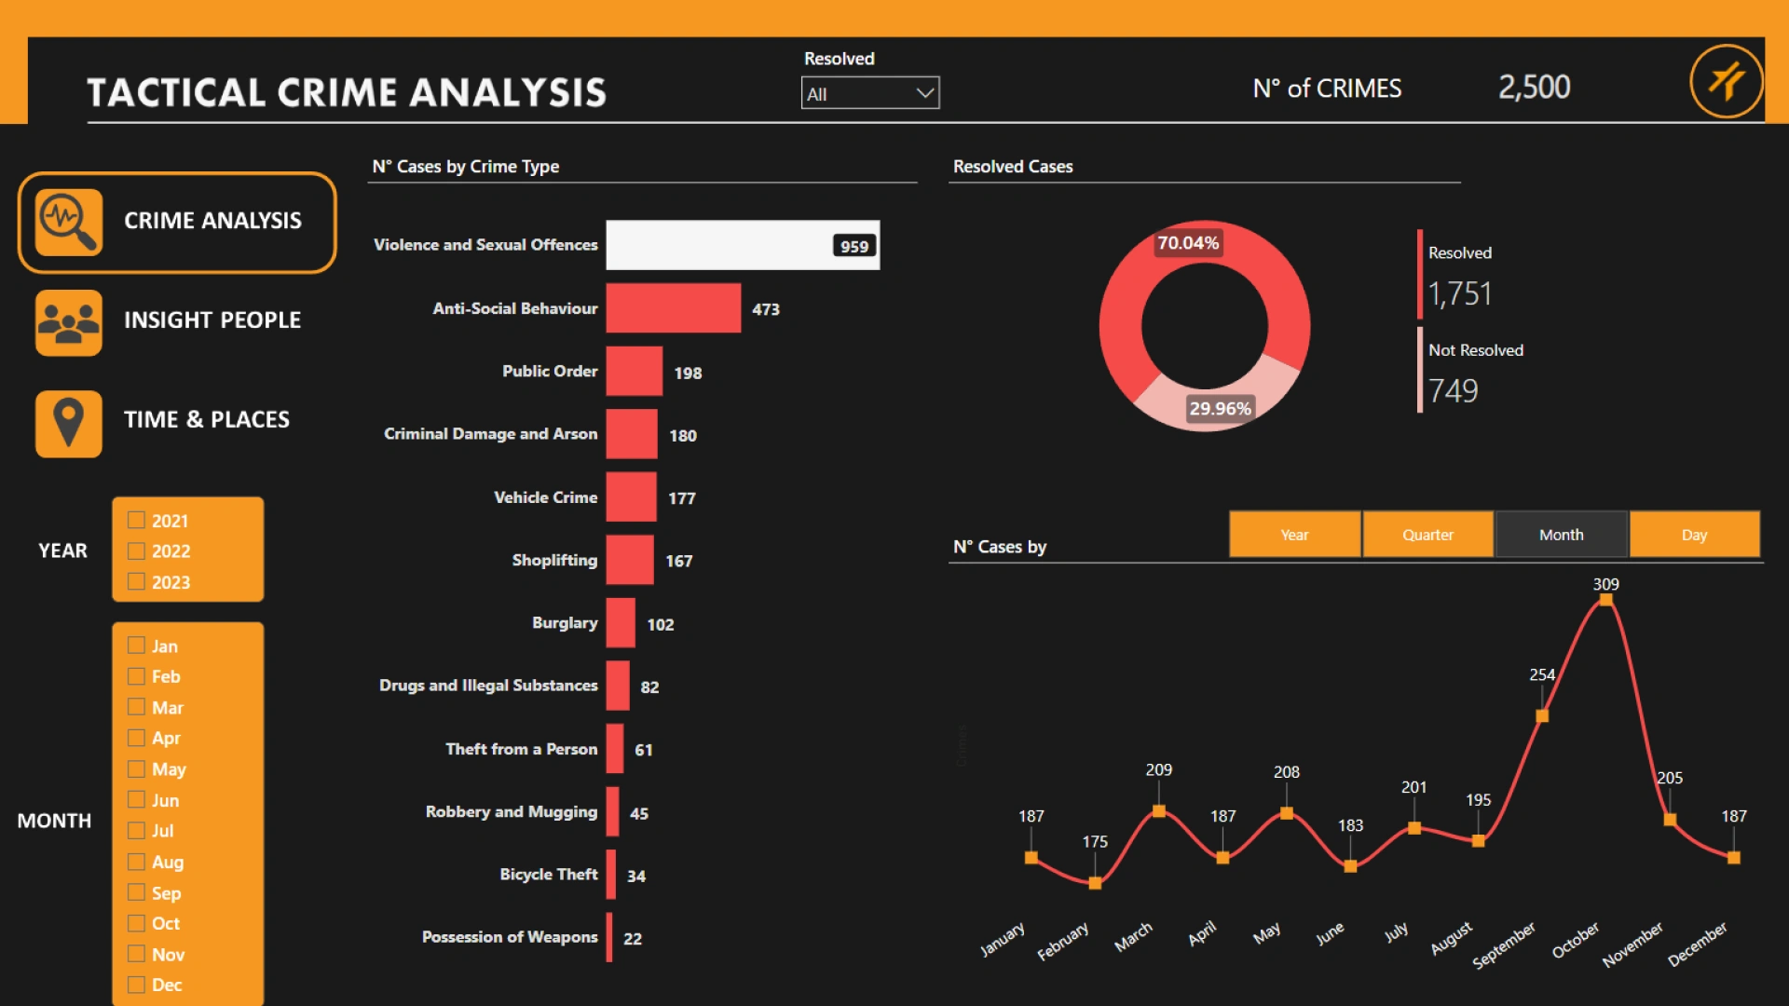Viewport: 1789px width, 1006px height.
Task: Click the March data point 209
Action: (1158, 810)
